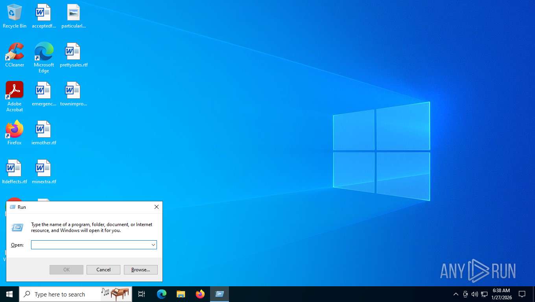Viewport: 535px width, 302px height.
Task: Launch Firefox from the taskbar
Action: 200,294
